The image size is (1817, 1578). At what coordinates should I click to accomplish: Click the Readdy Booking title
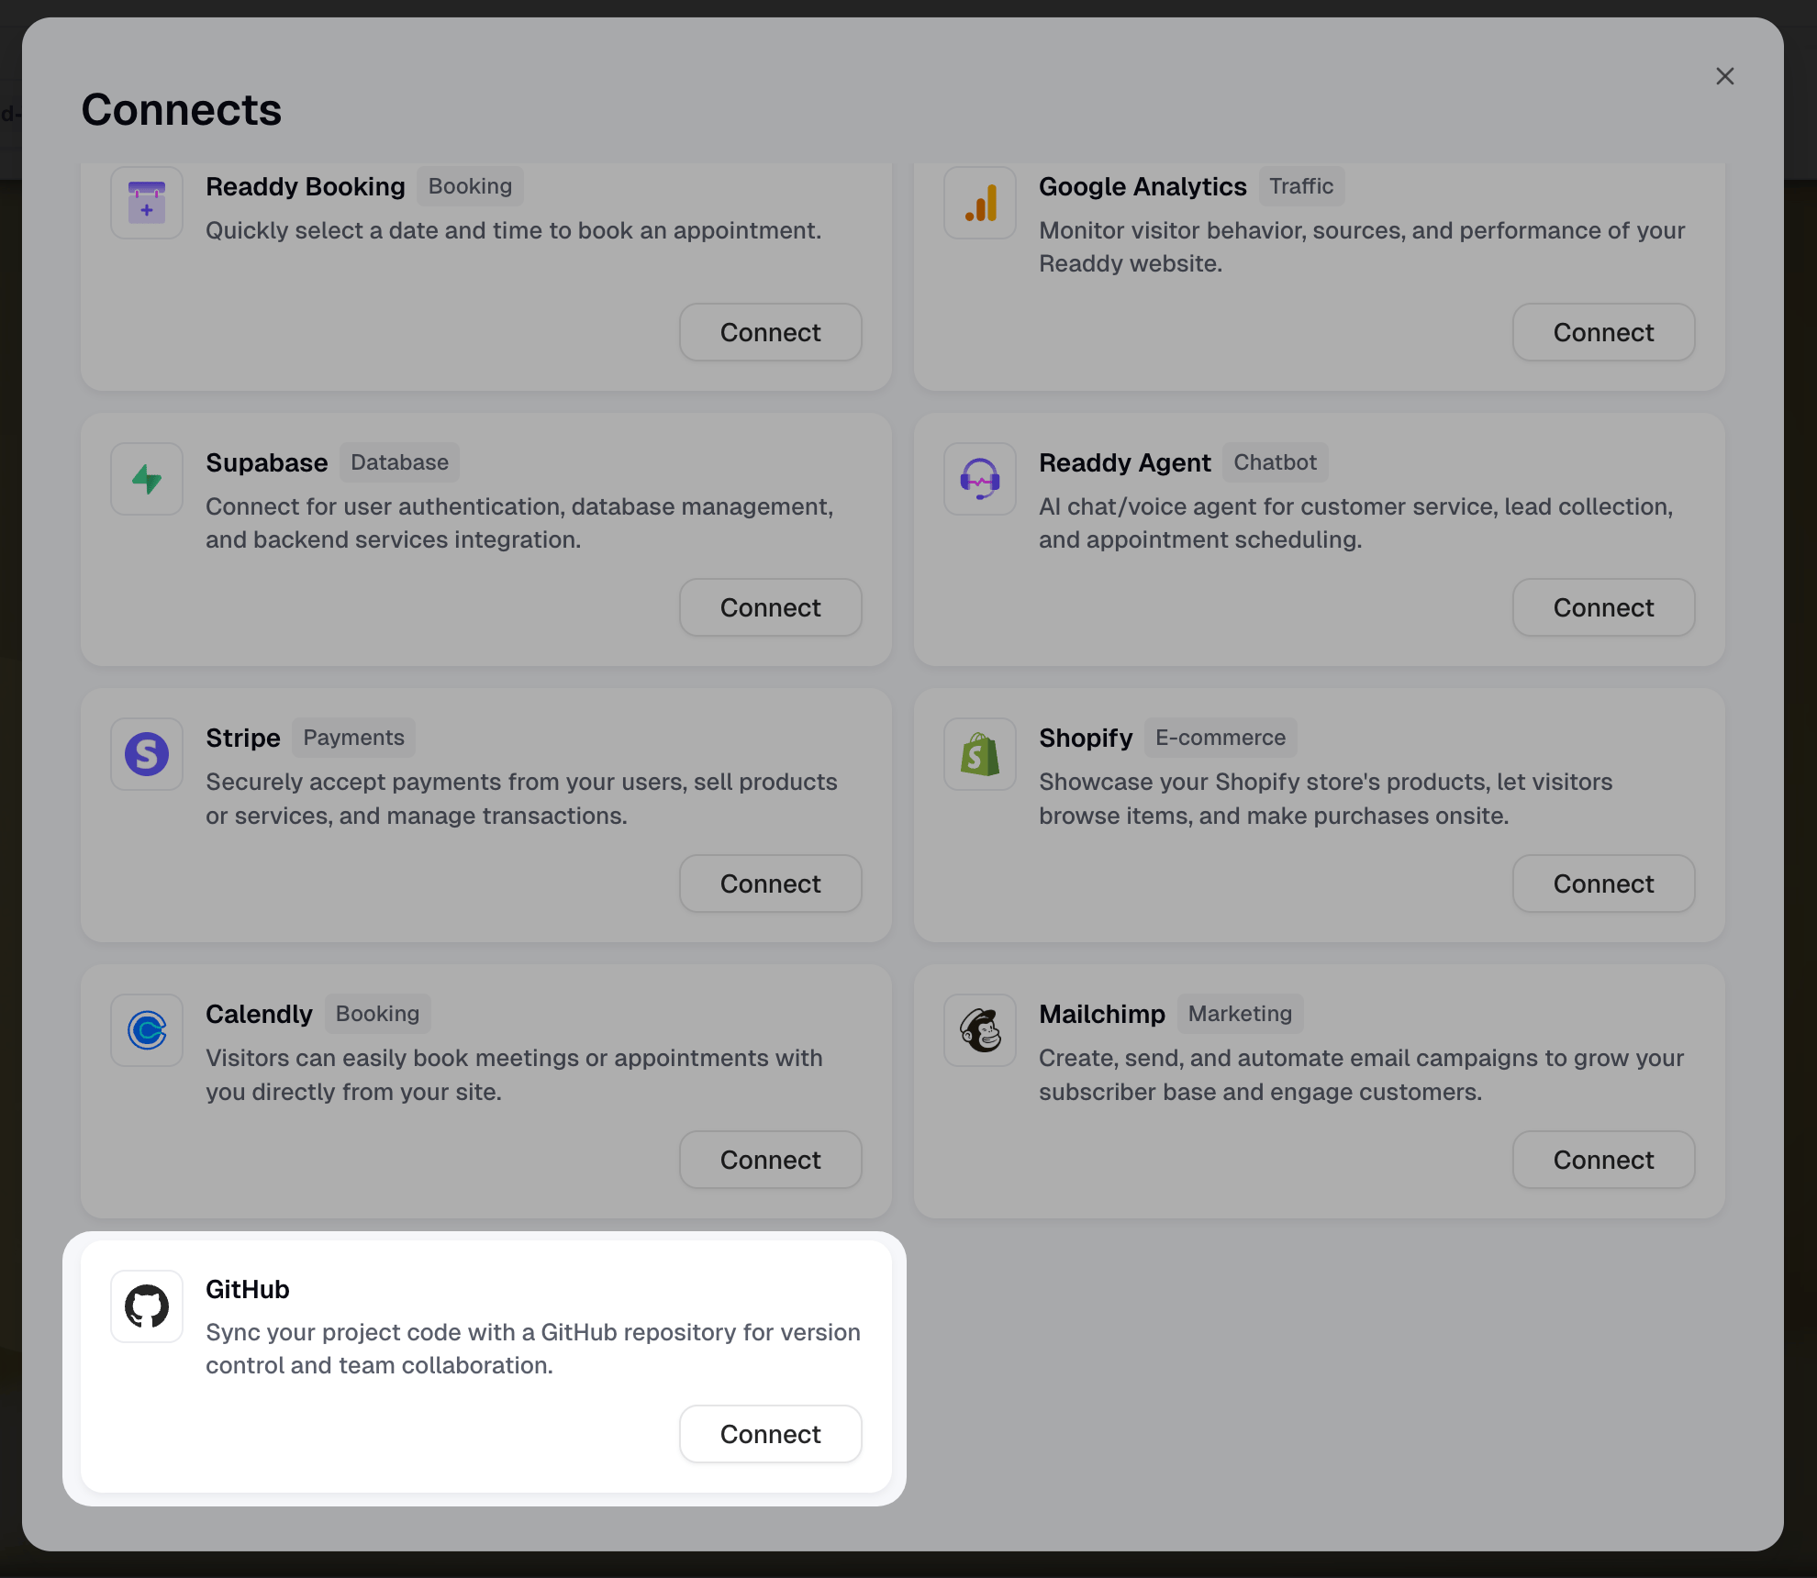click(x=306, y=186)
